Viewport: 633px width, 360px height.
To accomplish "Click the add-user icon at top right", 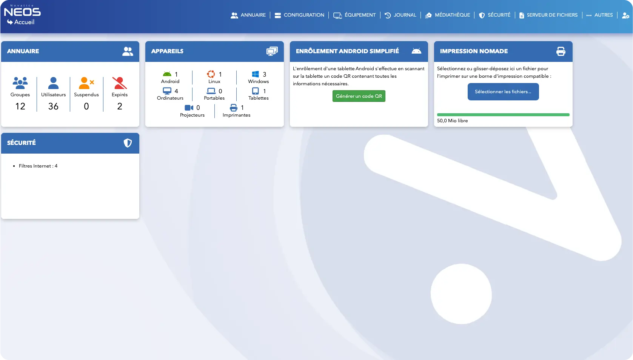I will 625,15.
